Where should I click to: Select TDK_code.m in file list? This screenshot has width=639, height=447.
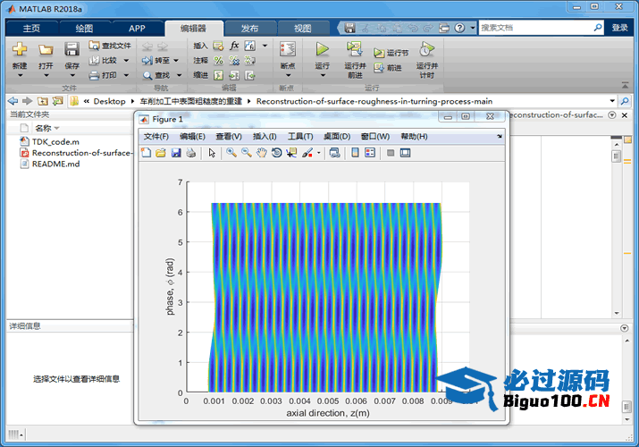coord(55,142)
